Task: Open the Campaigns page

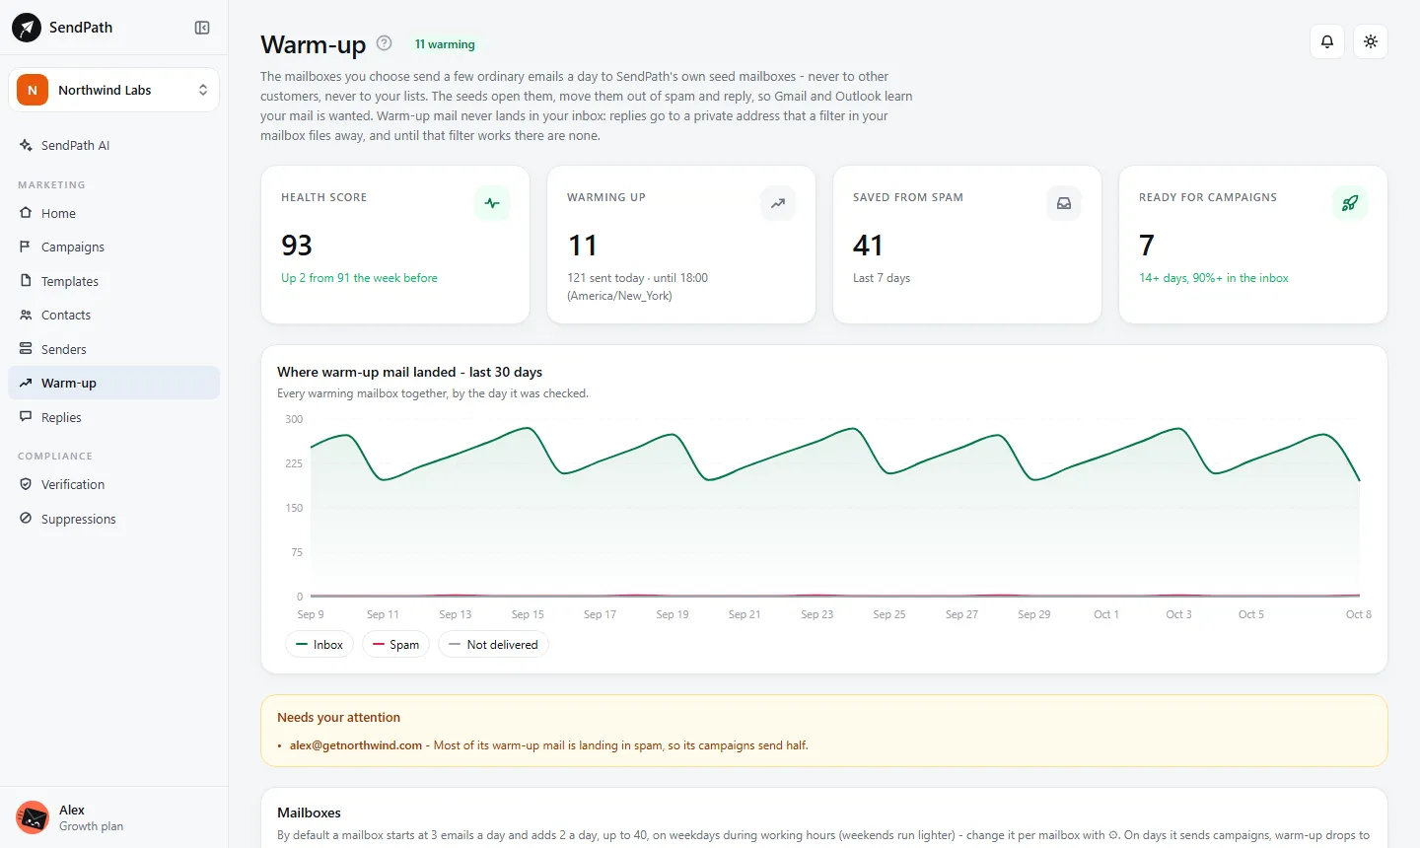Action: (x=113, y=247)
